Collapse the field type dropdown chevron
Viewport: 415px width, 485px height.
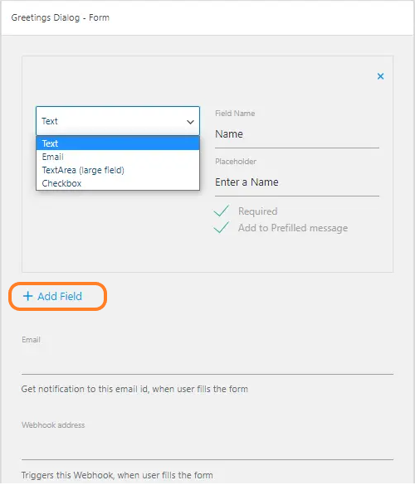[x=190, y=122]
